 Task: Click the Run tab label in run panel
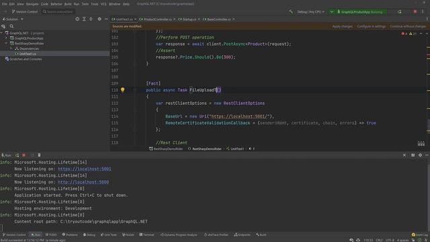pos(6,155)
